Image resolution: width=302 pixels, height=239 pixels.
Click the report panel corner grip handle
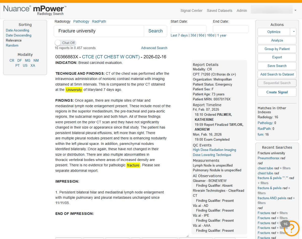pyautogui.click(x=188, y=236)
